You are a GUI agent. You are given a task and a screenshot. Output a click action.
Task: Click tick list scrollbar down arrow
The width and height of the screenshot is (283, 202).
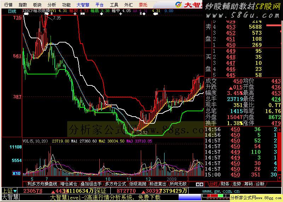click(279, 178)
